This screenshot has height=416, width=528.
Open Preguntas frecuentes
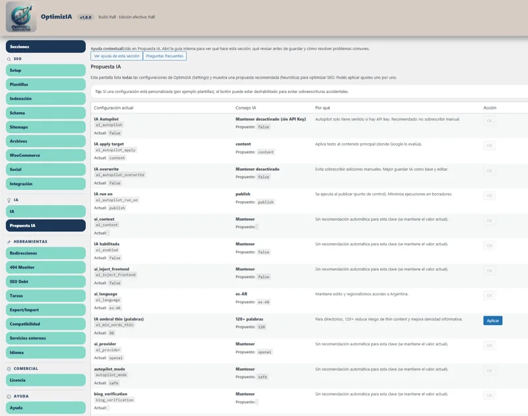(164, 56)
